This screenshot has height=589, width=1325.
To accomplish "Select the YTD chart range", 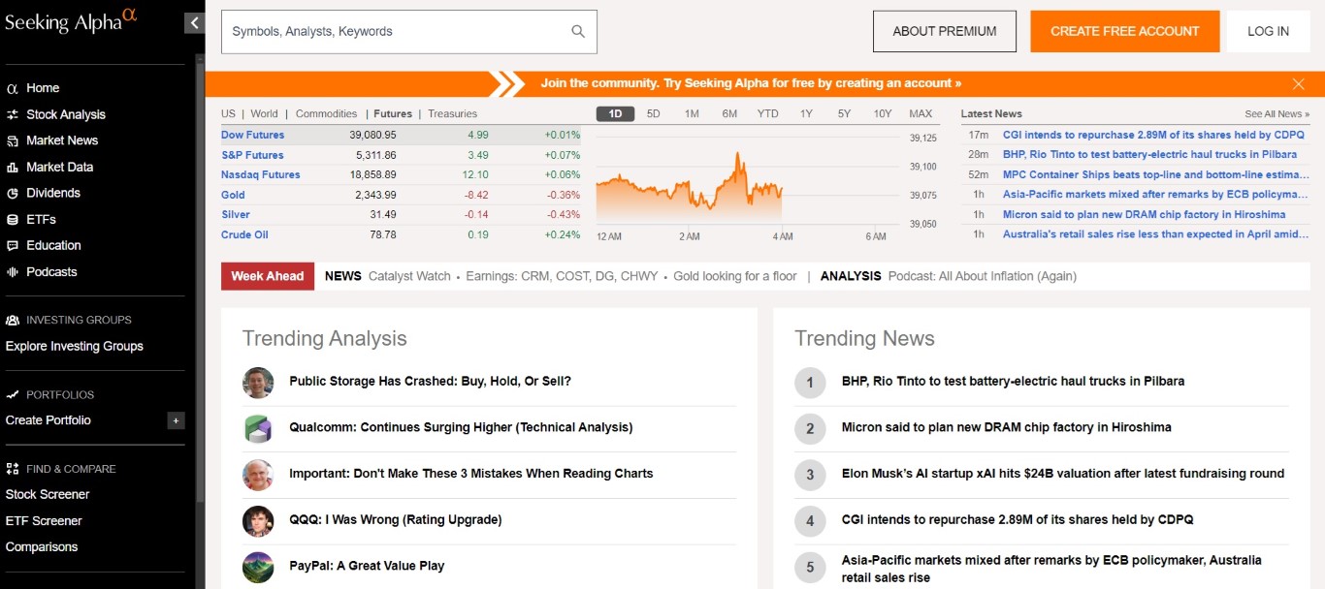I will 768,113.
